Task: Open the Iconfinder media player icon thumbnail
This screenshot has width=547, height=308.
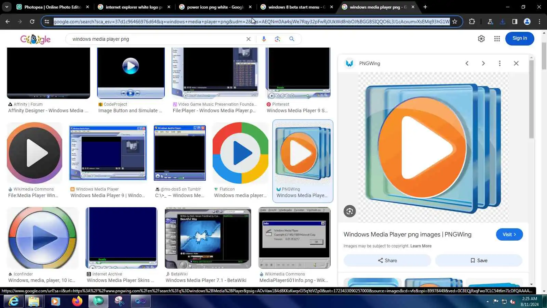Action: tap(42, 238)
